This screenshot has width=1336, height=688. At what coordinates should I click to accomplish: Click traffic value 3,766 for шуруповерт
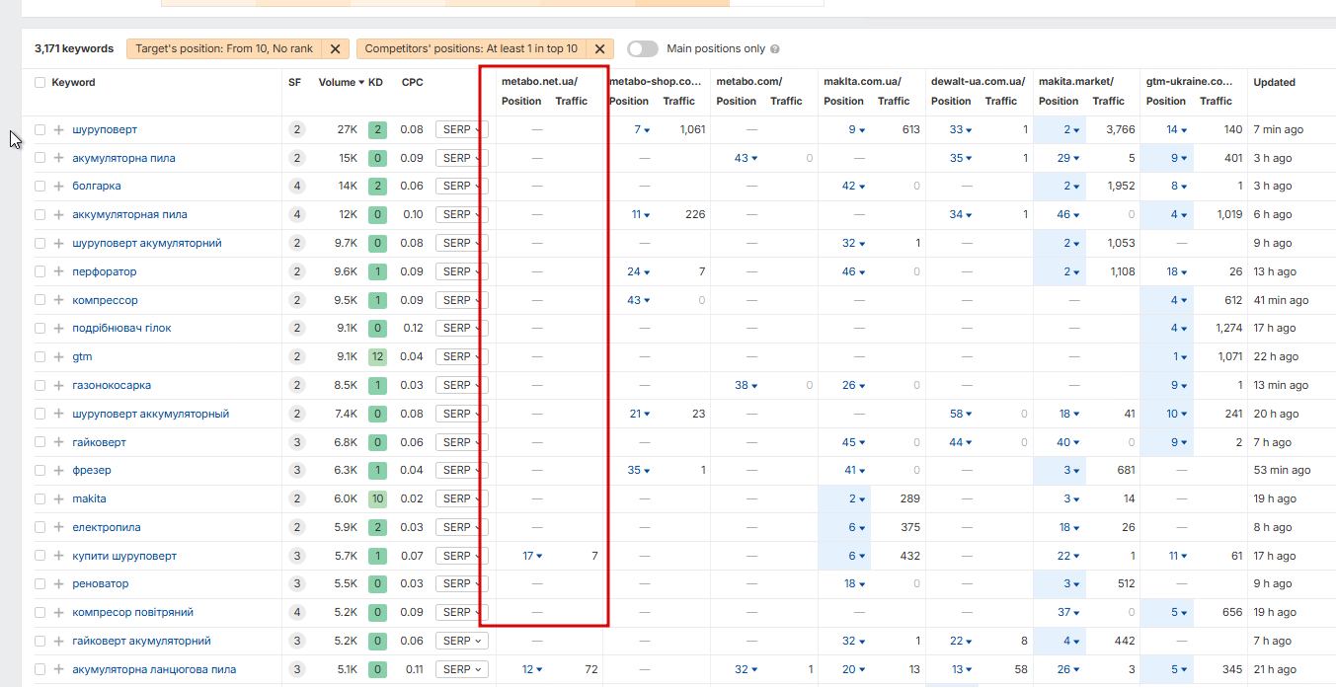tap(1119, 129)
